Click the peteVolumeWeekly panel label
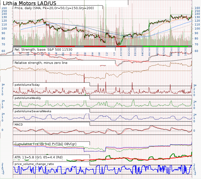Viewport: 201px width, 179px height. (28, 98)
